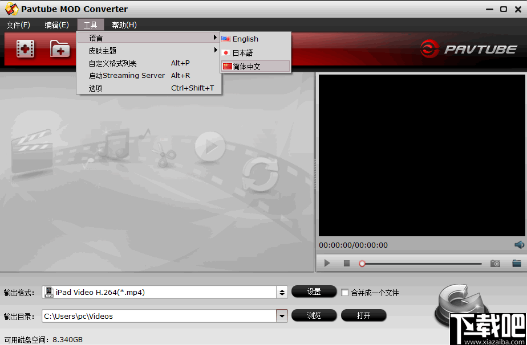Click the 设置 button
Viewport: 527px width, 345px height.
(x=314, y=291)
